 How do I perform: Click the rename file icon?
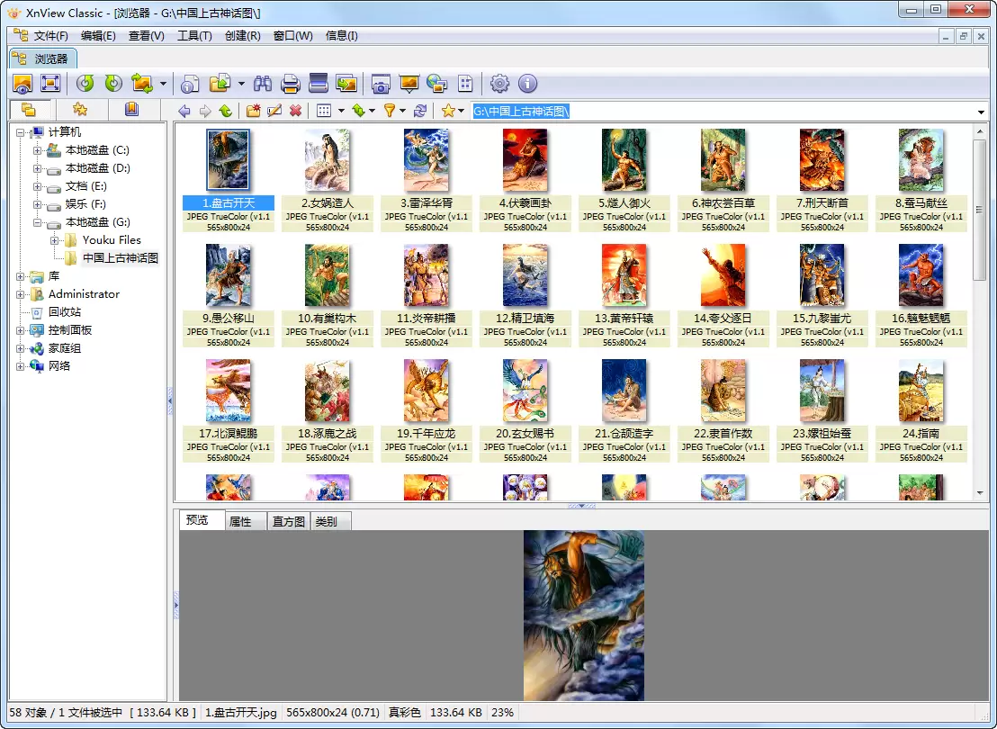tap(274, 112)
